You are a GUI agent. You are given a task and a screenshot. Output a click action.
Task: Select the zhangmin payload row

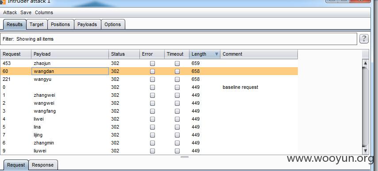pos(149,143)
